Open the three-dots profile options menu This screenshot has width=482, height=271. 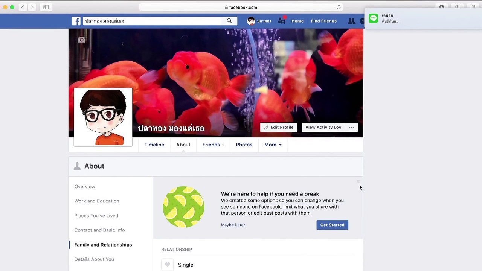coord(351,127)
